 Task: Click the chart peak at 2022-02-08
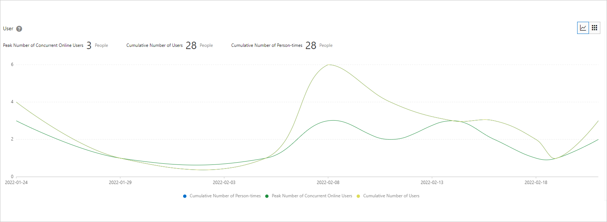(328, 65)
